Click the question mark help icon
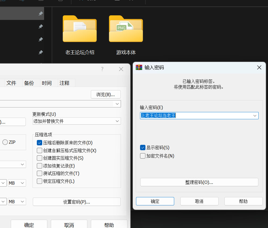The image size is (268, 228). point(102,69)
